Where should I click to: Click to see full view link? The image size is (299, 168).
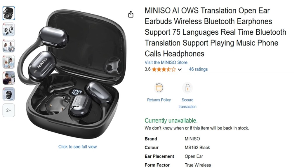[77, 147]
